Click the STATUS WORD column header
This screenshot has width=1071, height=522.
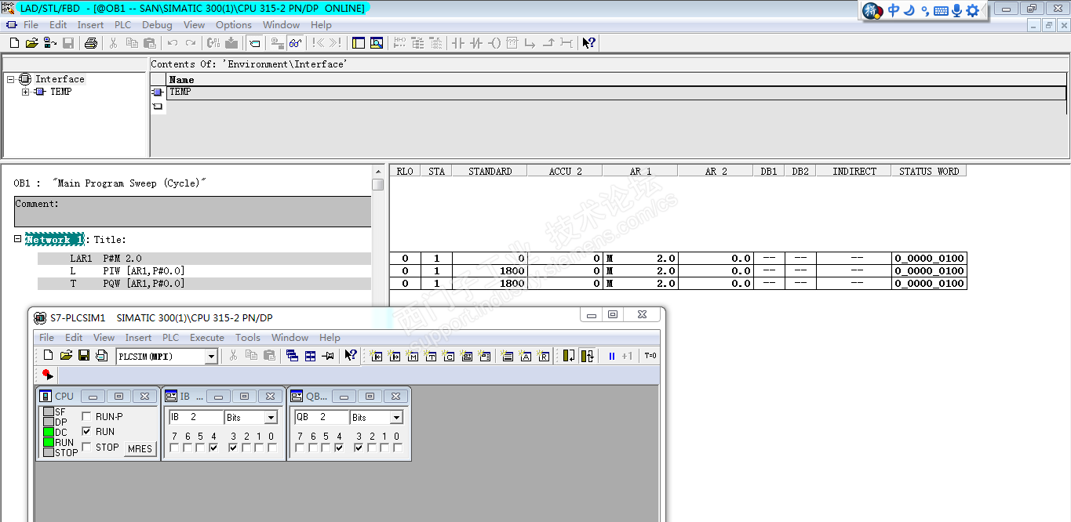click(x=929, y=171)
